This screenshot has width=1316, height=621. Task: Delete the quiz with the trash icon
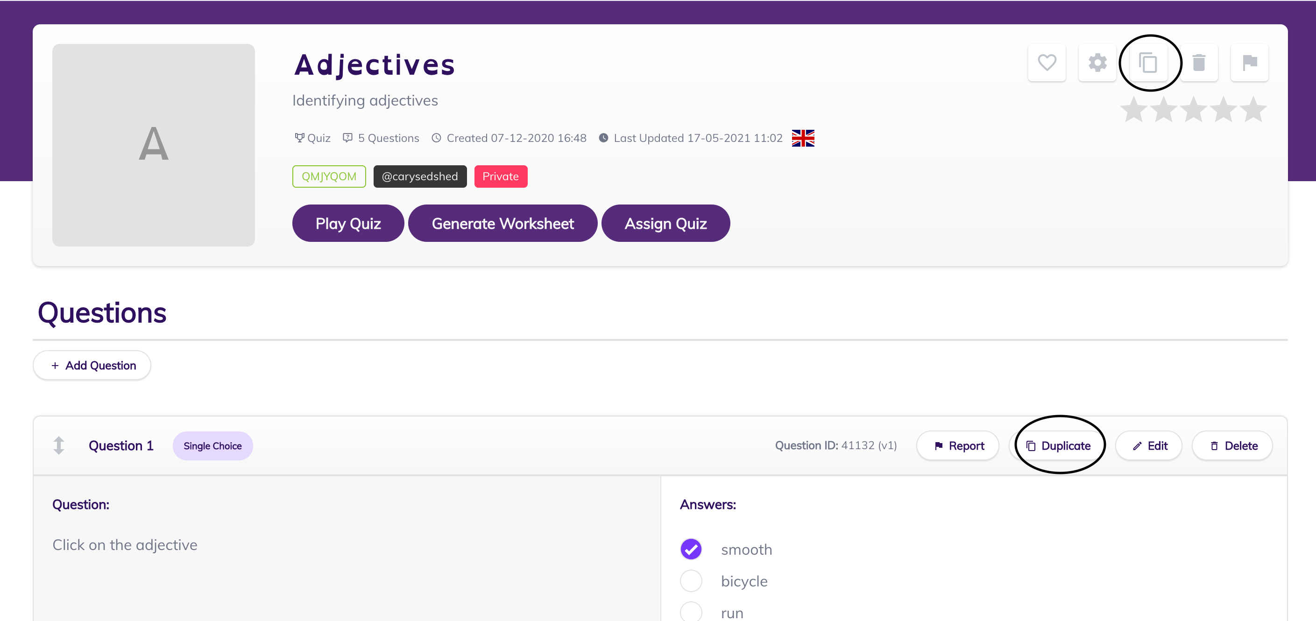click(x=1199, y=63)
